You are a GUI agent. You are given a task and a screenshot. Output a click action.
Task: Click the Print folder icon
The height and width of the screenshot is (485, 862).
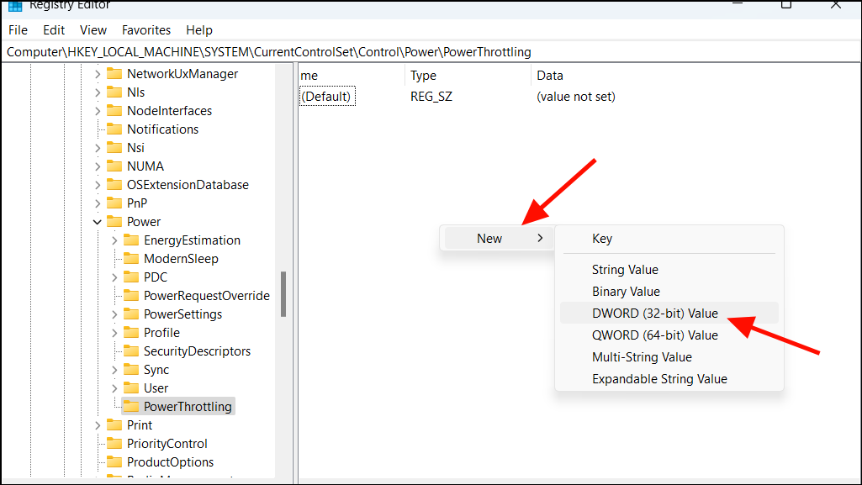114,424
